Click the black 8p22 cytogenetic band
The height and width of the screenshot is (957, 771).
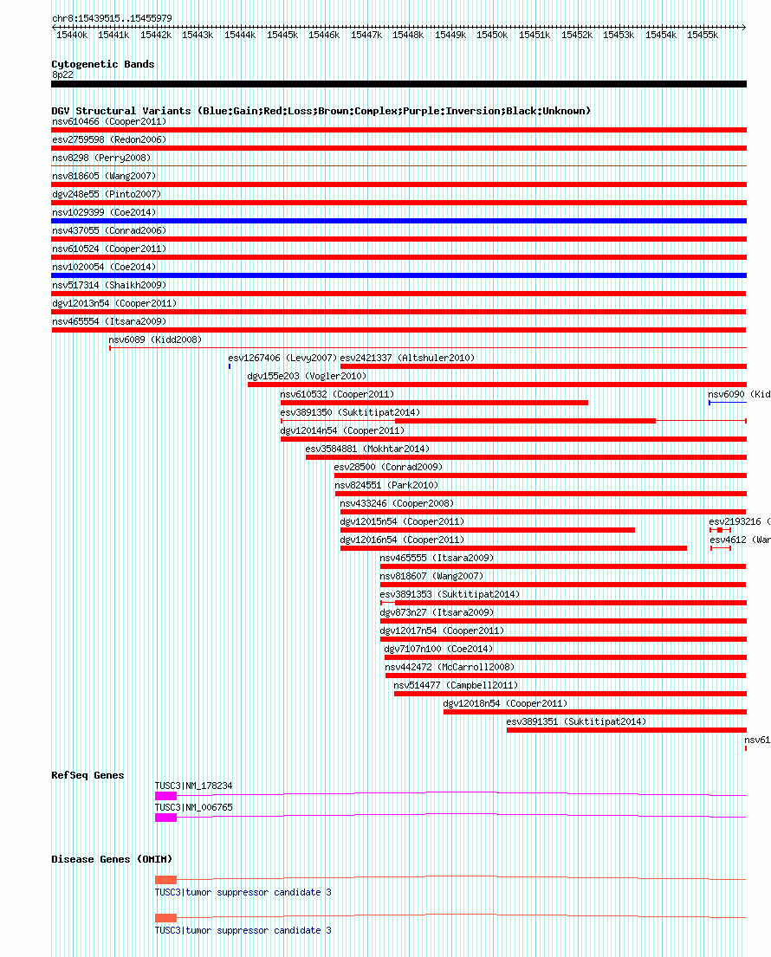point(399,84)
